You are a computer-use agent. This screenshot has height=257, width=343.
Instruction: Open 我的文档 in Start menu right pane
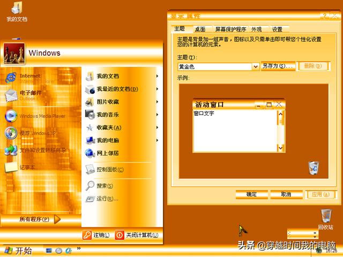pyautogui.click(x=122, y=76)
